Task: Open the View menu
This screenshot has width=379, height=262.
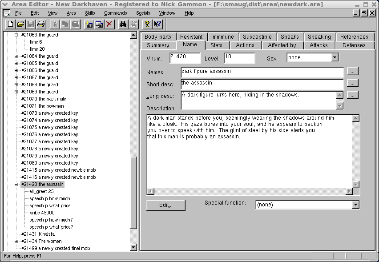Action: tap(52, 13)
